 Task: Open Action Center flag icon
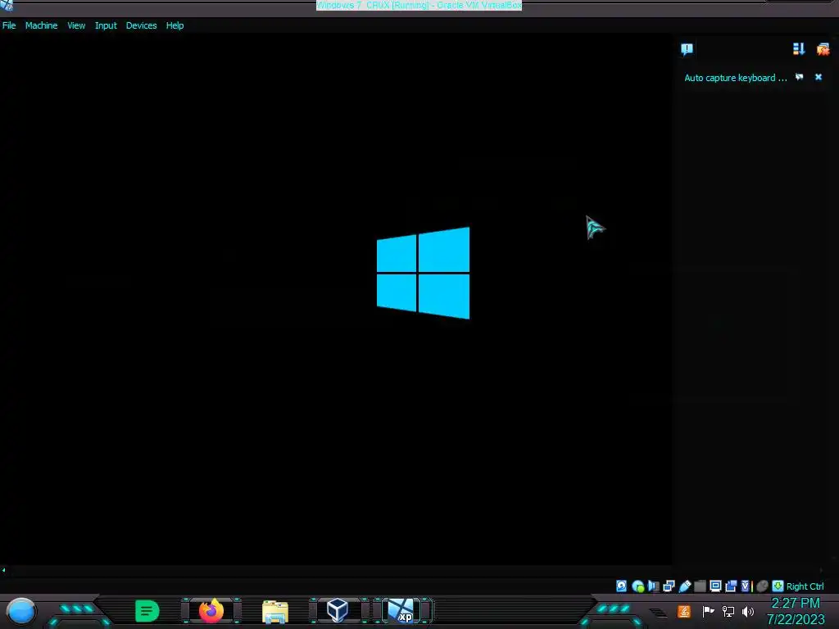tap(708, 611)
